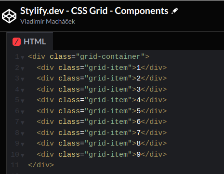The image size is (224, 174).
Task: Fold code at line 8 arrow
Action: pos(23,134)
